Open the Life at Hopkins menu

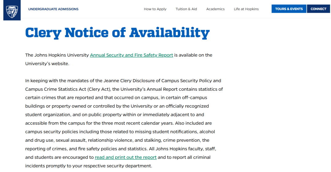click(x=246, y=9)
